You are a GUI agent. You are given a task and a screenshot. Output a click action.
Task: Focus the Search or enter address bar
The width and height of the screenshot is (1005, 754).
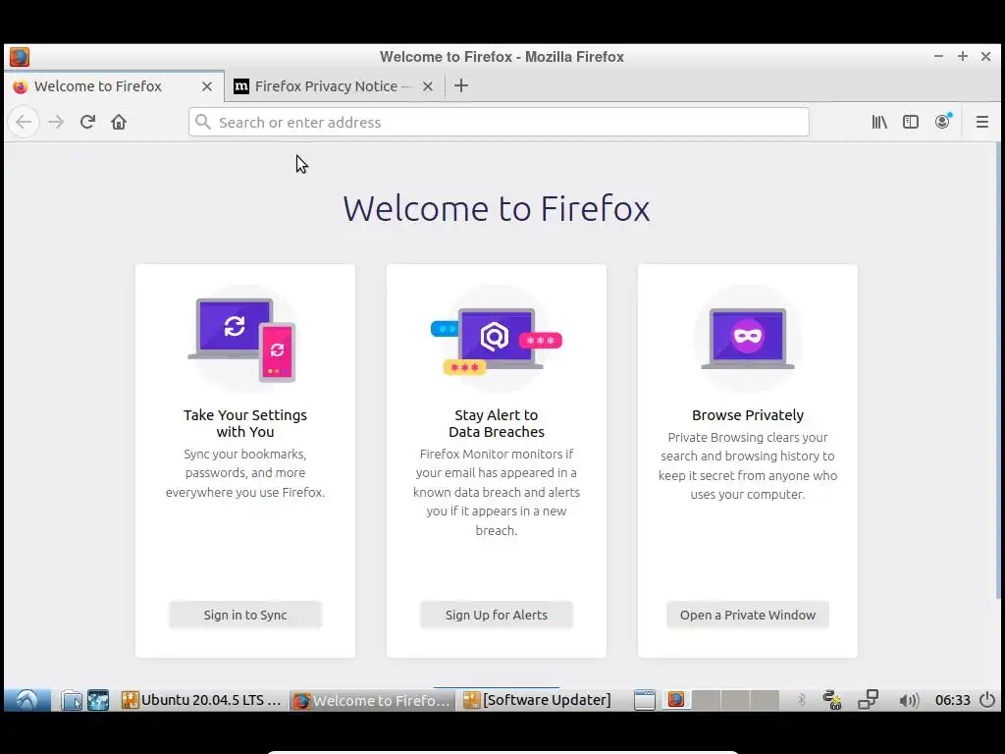(499, 122)
